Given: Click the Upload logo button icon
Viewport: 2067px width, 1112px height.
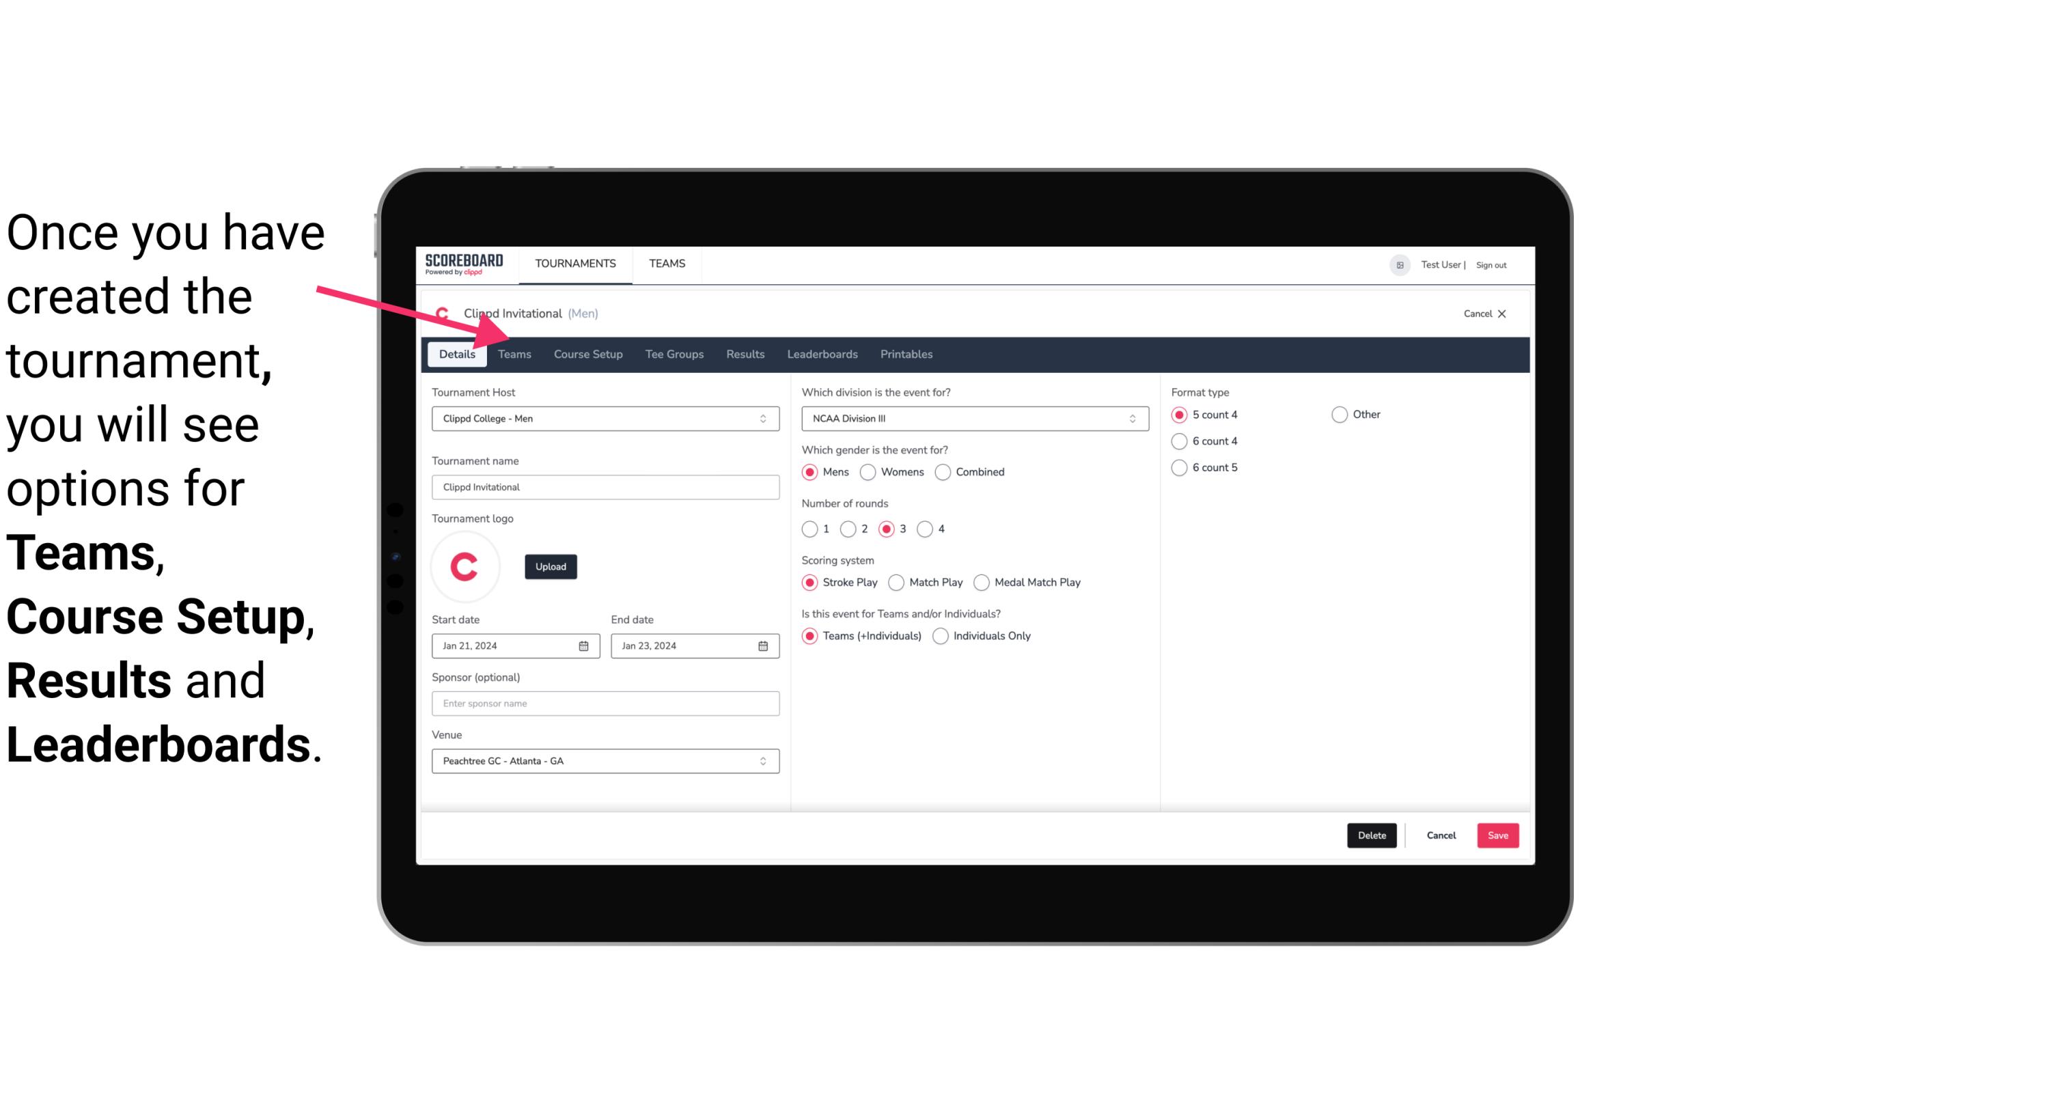Looking at the screenshot, I should click(551, 567).
